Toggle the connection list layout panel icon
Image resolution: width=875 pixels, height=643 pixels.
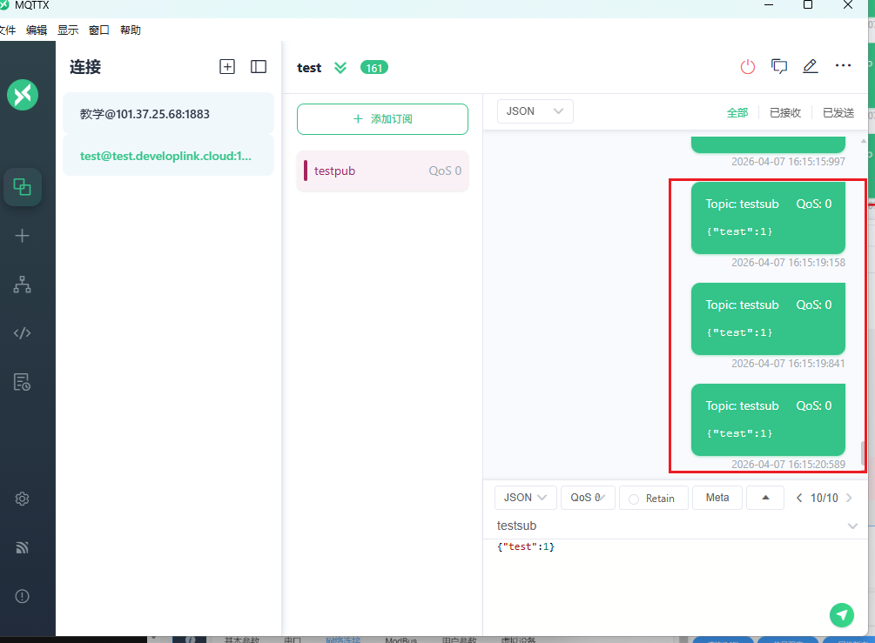[x=259, y=67]
